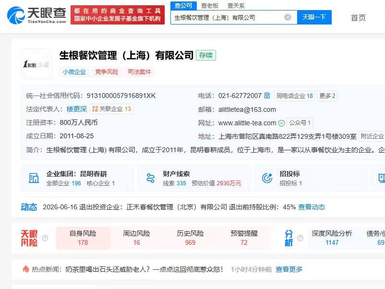Open the 企业集团 building icon
This screenshot has width=385, height=289.
[34, 178]
